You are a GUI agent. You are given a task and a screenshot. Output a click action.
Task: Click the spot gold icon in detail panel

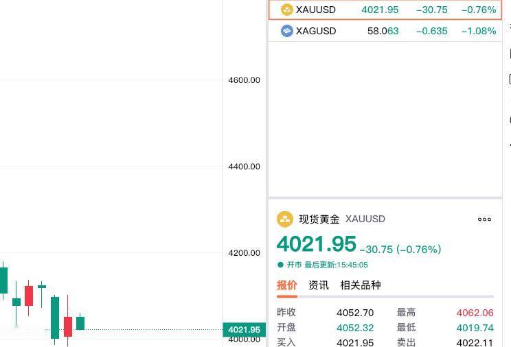[x=285, y=219]
